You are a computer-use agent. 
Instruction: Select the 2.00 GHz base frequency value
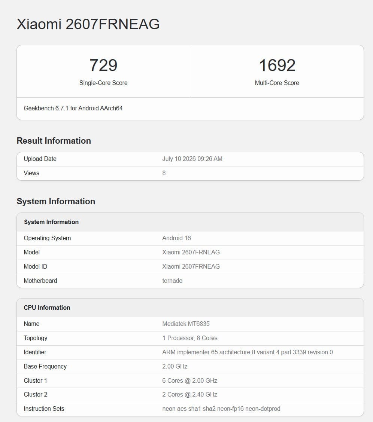tap(175, 367)
